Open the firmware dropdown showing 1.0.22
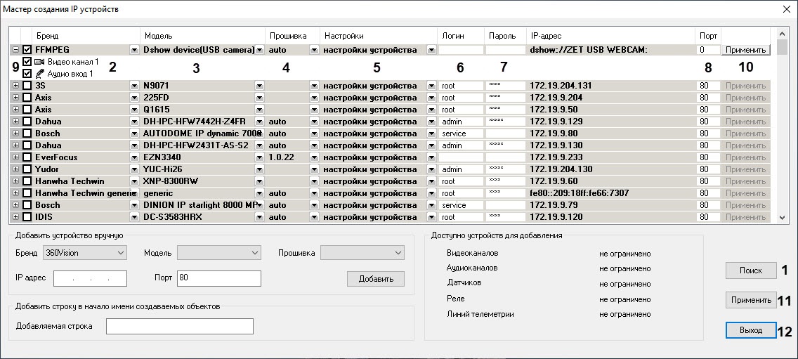 [x=313, y=157]
